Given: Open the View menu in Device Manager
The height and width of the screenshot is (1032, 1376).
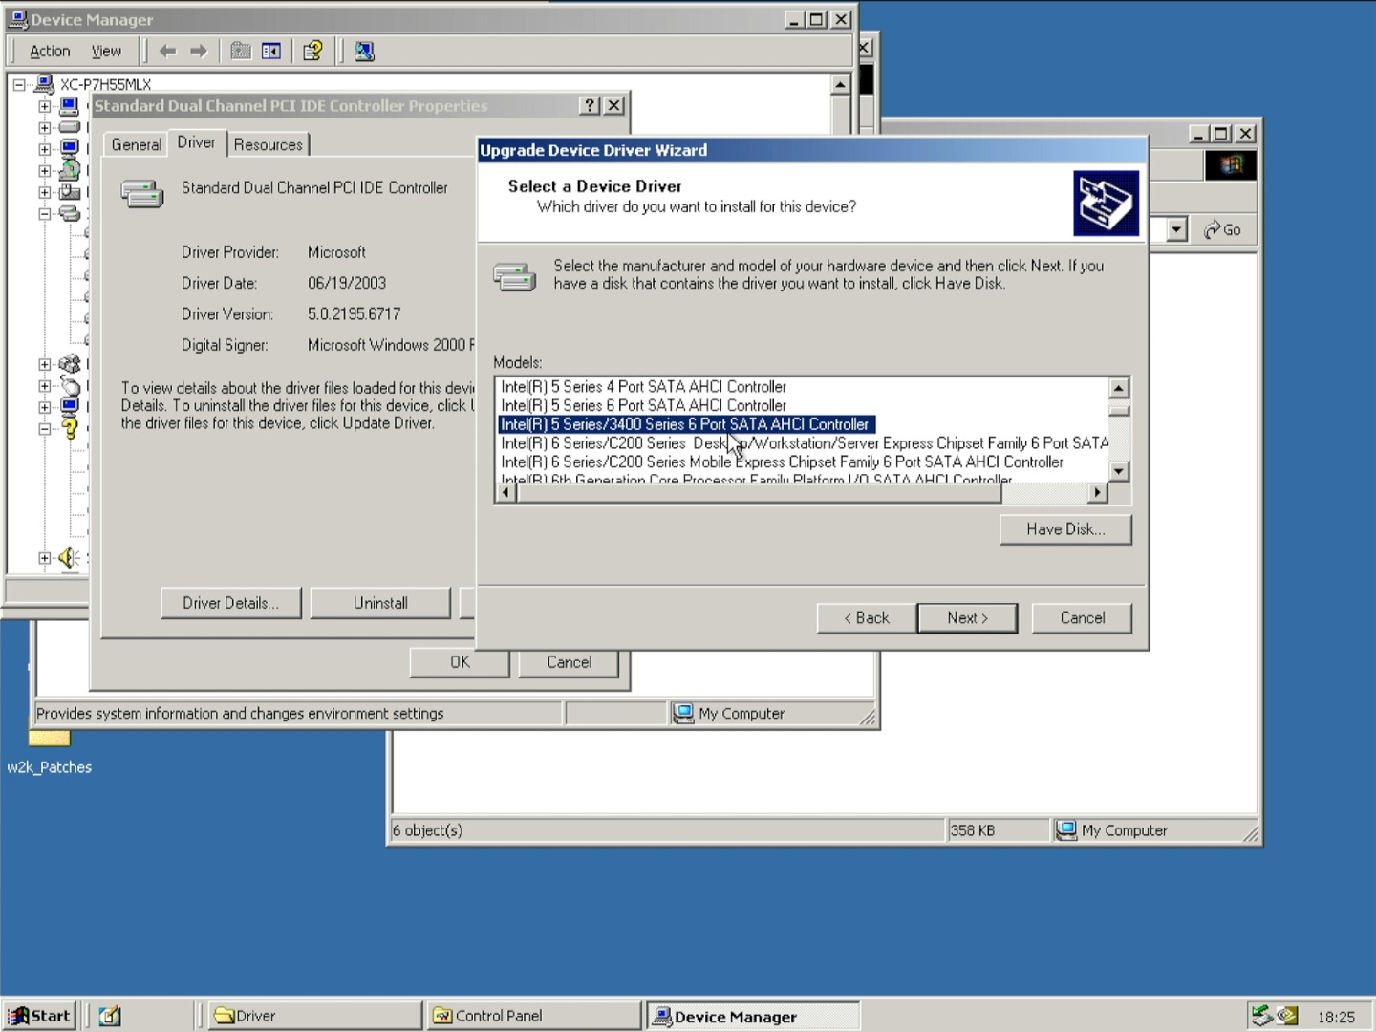Looking at the screenshot, I should pos(106,52).
